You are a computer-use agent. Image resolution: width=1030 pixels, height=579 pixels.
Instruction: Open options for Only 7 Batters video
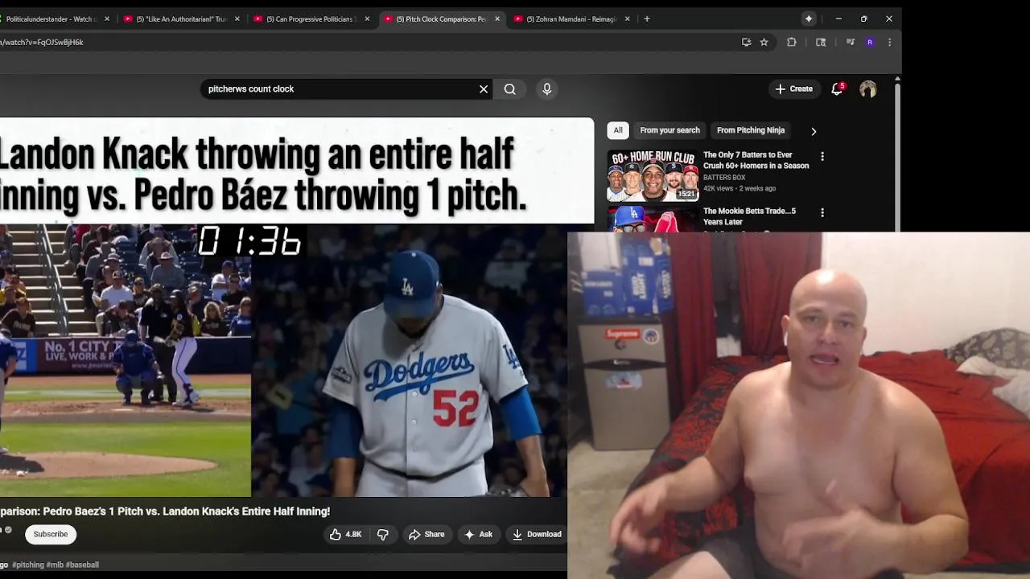[x=822, y=156]
